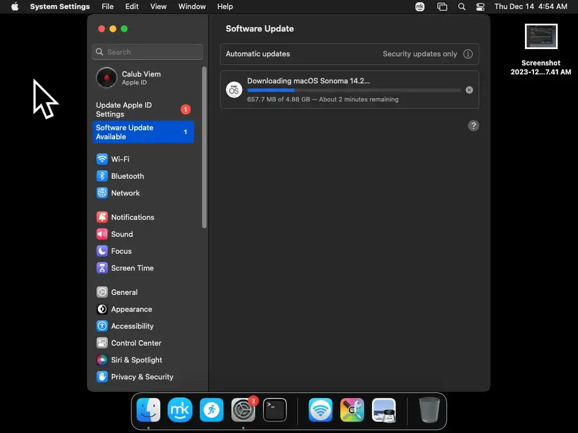Open the running-figure app in Dock
Image resolution: width=578 pixels, height=433 pixels.
click(212, 410)
